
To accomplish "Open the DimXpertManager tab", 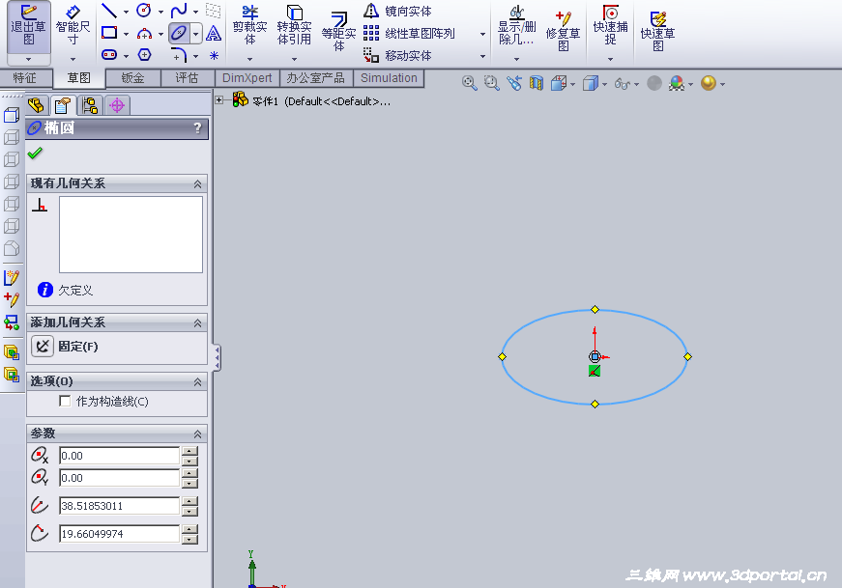I will 117,105.
